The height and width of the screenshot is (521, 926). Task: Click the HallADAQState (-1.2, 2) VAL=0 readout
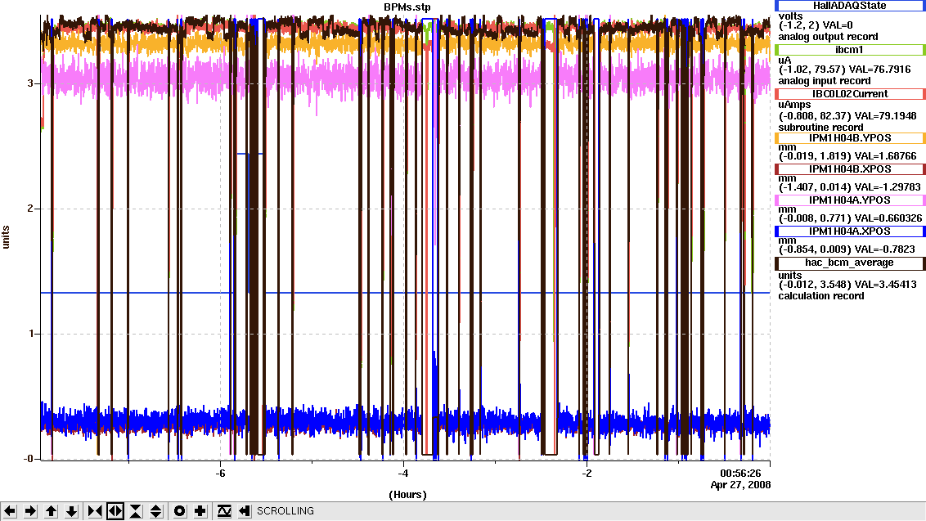(x=816, y=25)
